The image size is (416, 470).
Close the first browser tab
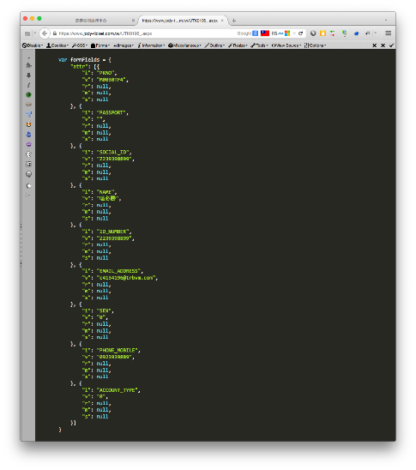tap(133, 21)
